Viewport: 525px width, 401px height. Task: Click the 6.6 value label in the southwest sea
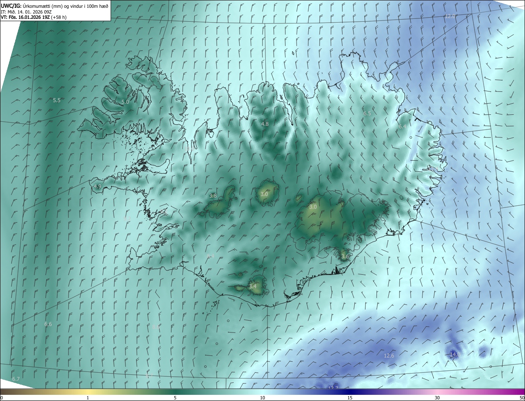[48, 324]
